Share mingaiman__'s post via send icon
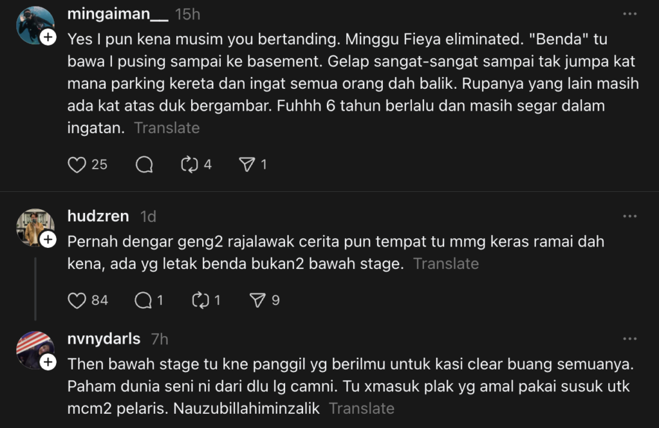The width and height of the screenshot is (659, 428). 246,165
